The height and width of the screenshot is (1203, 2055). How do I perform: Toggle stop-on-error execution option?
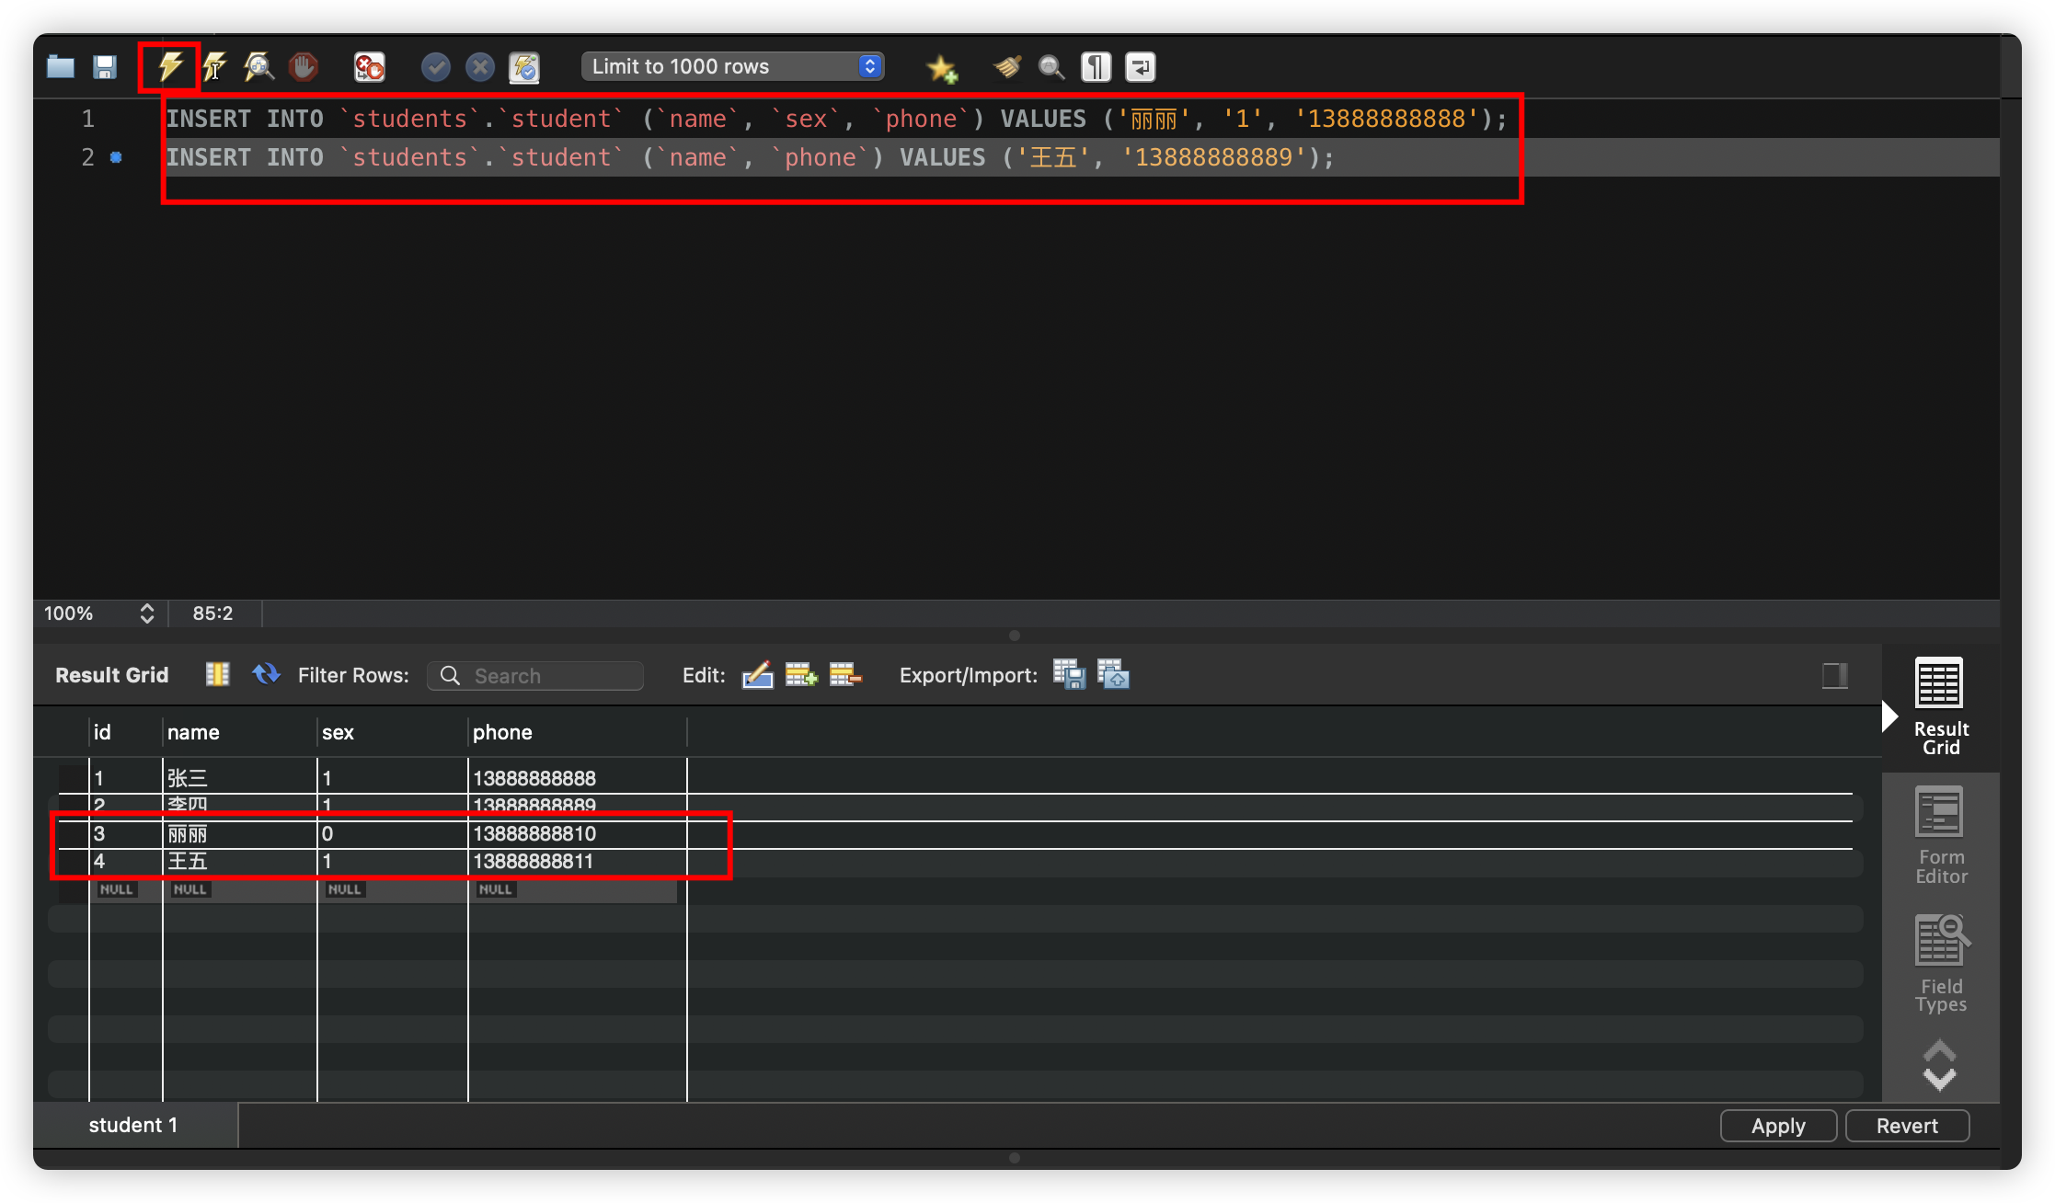pyautogui.click(x=369, y=66)
